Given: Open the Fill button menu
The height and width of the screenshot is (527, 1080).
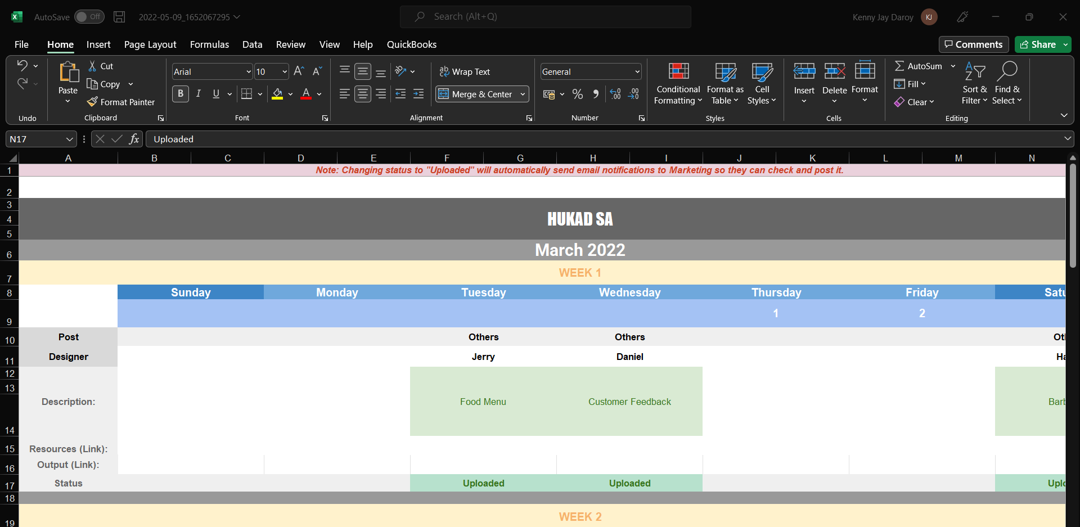Looking at the screenshot, I should (910, 84).
